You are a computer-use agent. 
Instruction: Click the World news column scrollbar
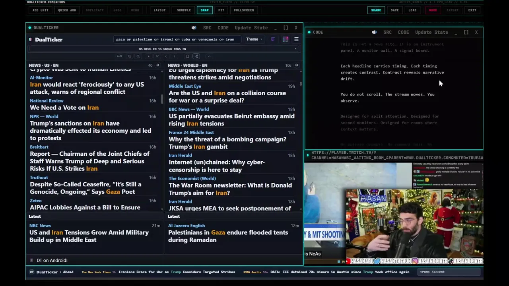click(x=301, y=83)
